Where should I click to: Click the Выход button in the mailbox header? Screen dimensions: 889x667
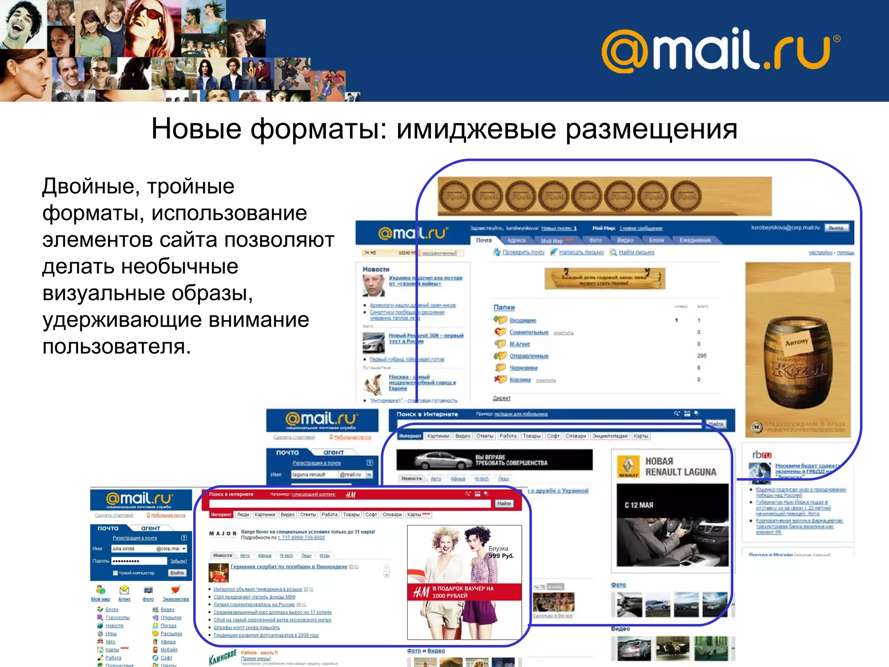tap(836, 228)
